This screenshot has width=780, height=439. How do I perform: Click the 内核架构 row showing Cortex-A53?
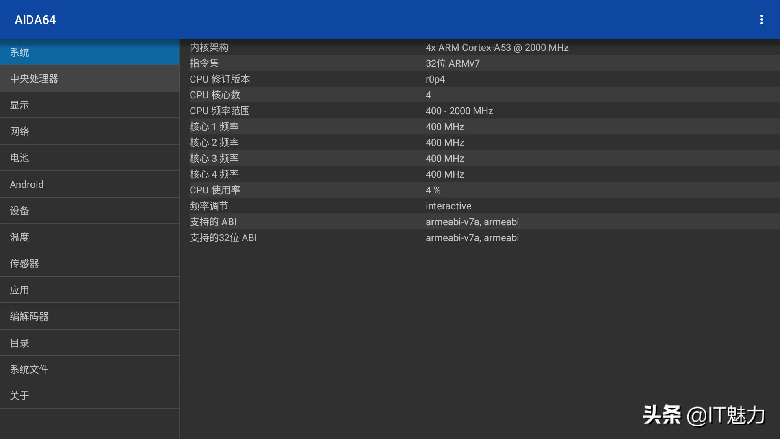447,48
